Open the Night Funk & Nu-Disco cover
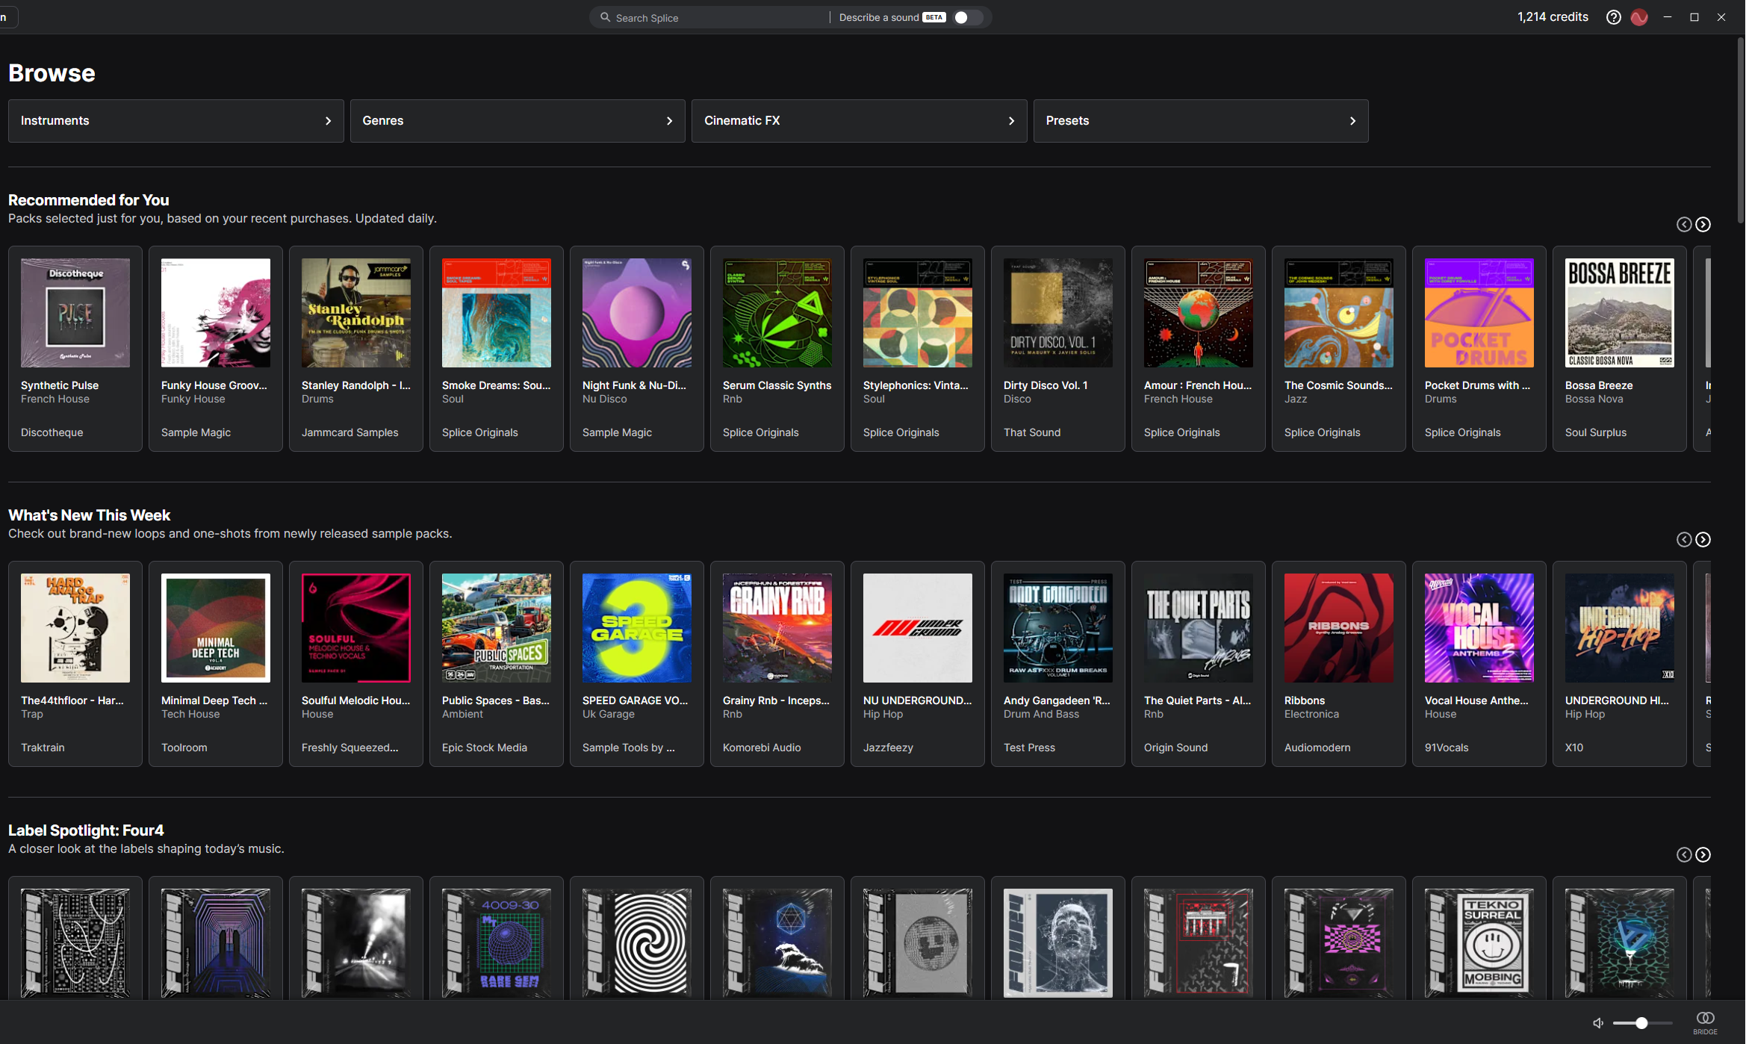Image resolution: width=1746 pixels, height=1044 pixels. pyautogui.click(x=637, y=313)
